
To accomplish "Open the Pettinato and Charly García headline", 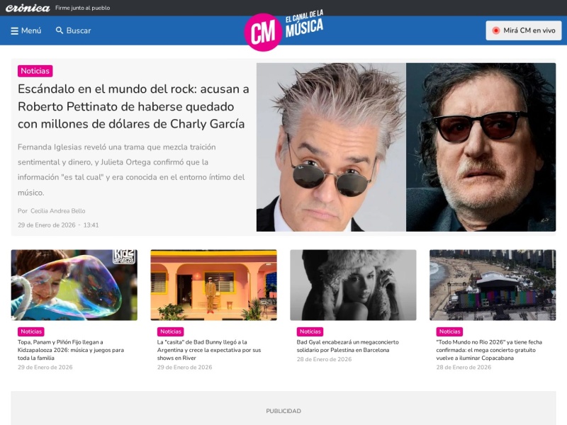I will [x=133, y=106].
